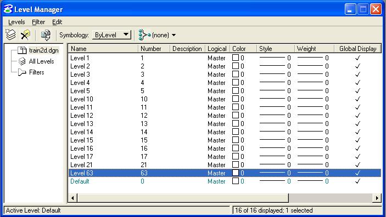Click the 16 of 16 displayed status text
The width and height of the screenshot is (386, 217).
point(274,210)
